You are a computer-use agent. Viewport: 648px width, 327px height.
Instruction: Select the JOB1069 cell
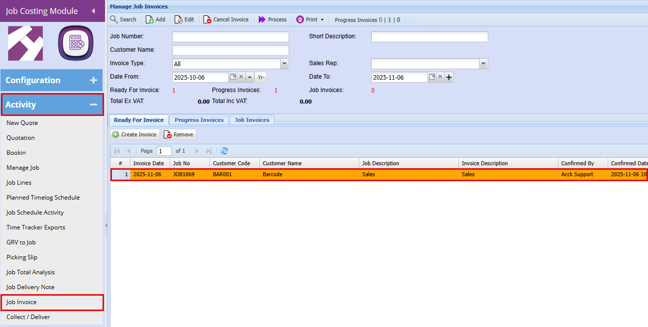click(x=190, y=175)
